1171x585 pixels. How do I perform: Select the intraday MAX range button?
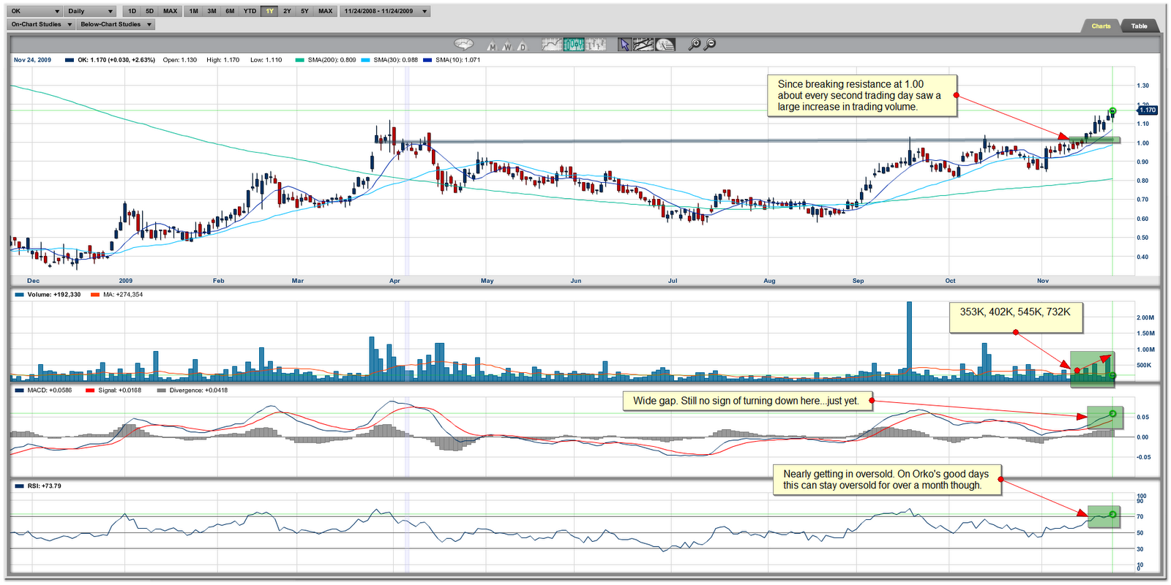click(x=170, y=11)
